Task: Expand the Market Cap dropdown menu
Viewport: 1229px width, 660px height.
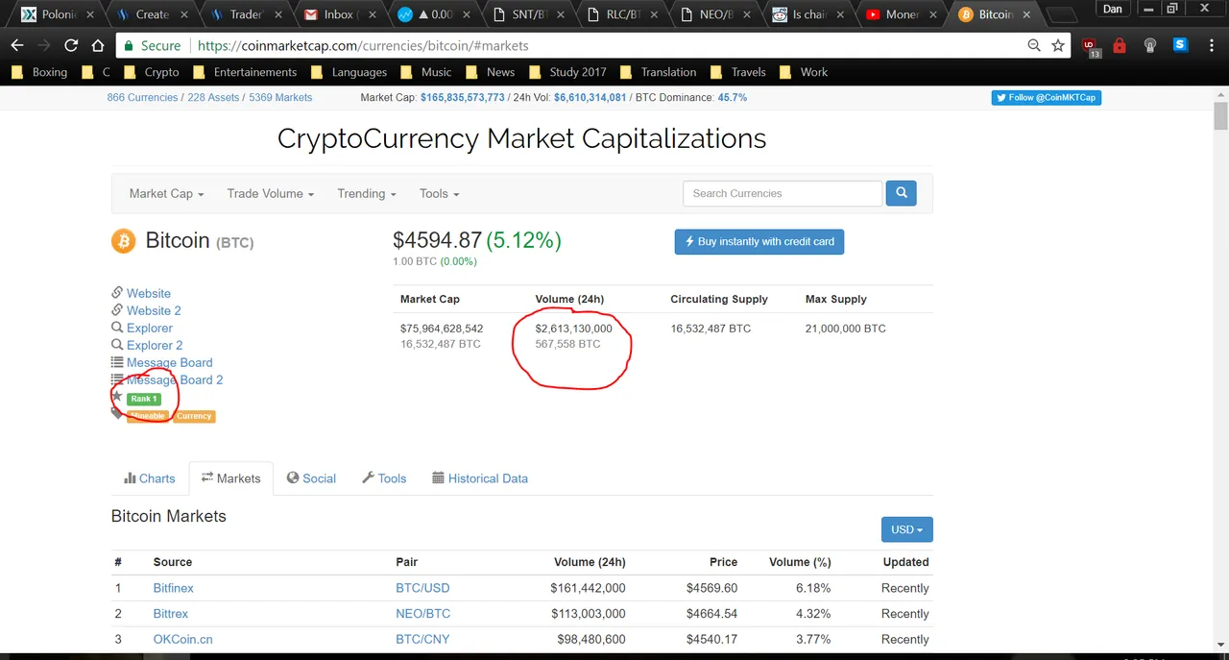Action: tap(166, 193)
